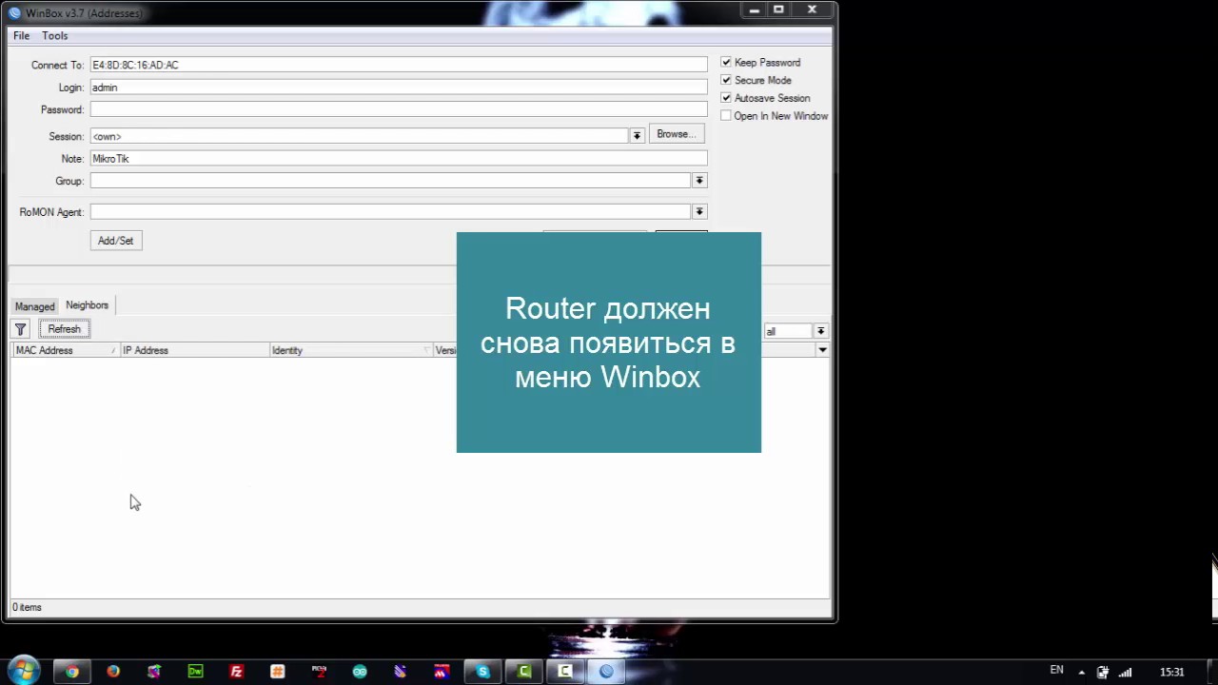This screenshot has height=685, width=1218.
Task: Toggle Keep Password checkbox
Action: (x=726, y=63)
